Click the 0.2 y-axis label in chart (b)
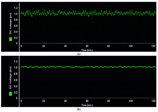 (16, 92)
